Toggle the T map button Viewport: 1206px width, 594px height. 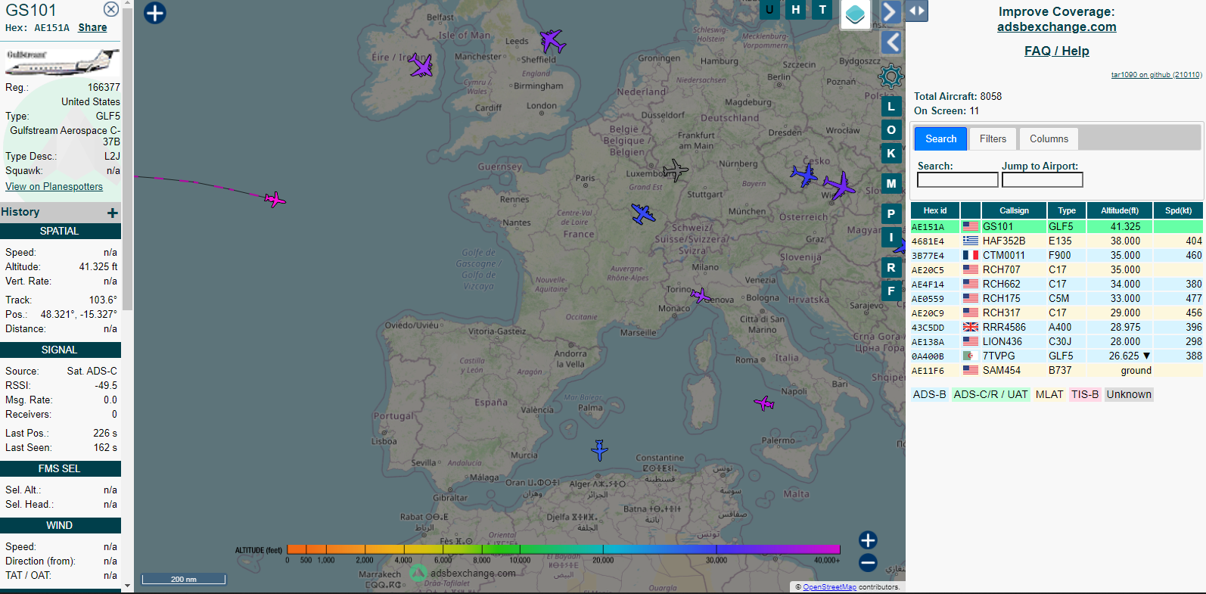822,10
